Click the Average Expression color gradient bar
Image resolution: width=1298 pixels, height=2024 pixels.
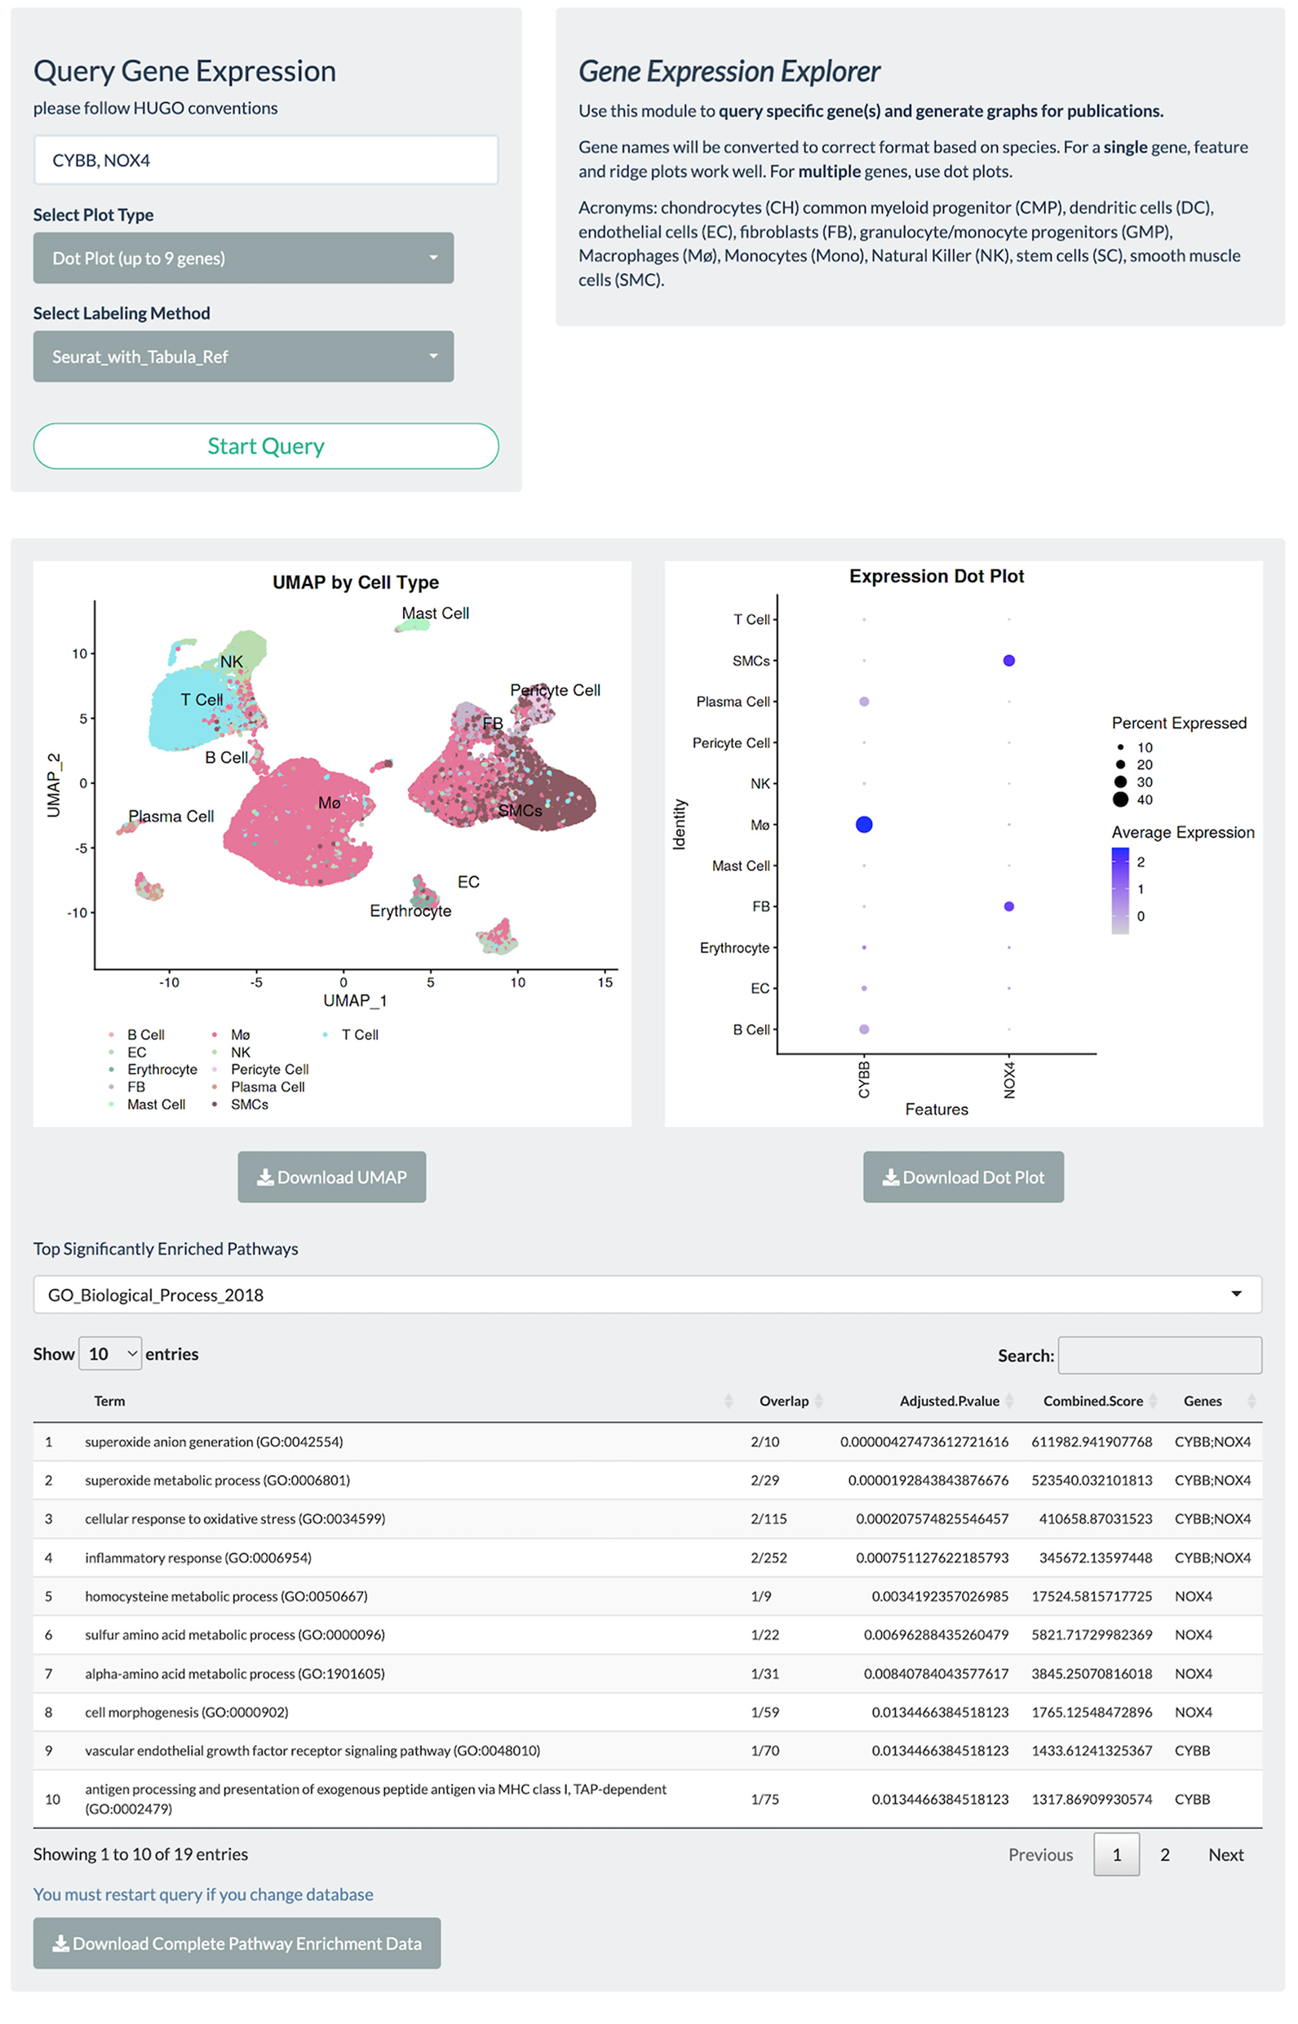pos(1120,891)
